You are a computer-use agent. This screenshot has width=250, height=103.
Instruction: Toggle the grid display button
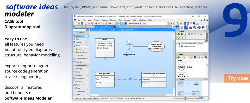click(x=117, y=24)
